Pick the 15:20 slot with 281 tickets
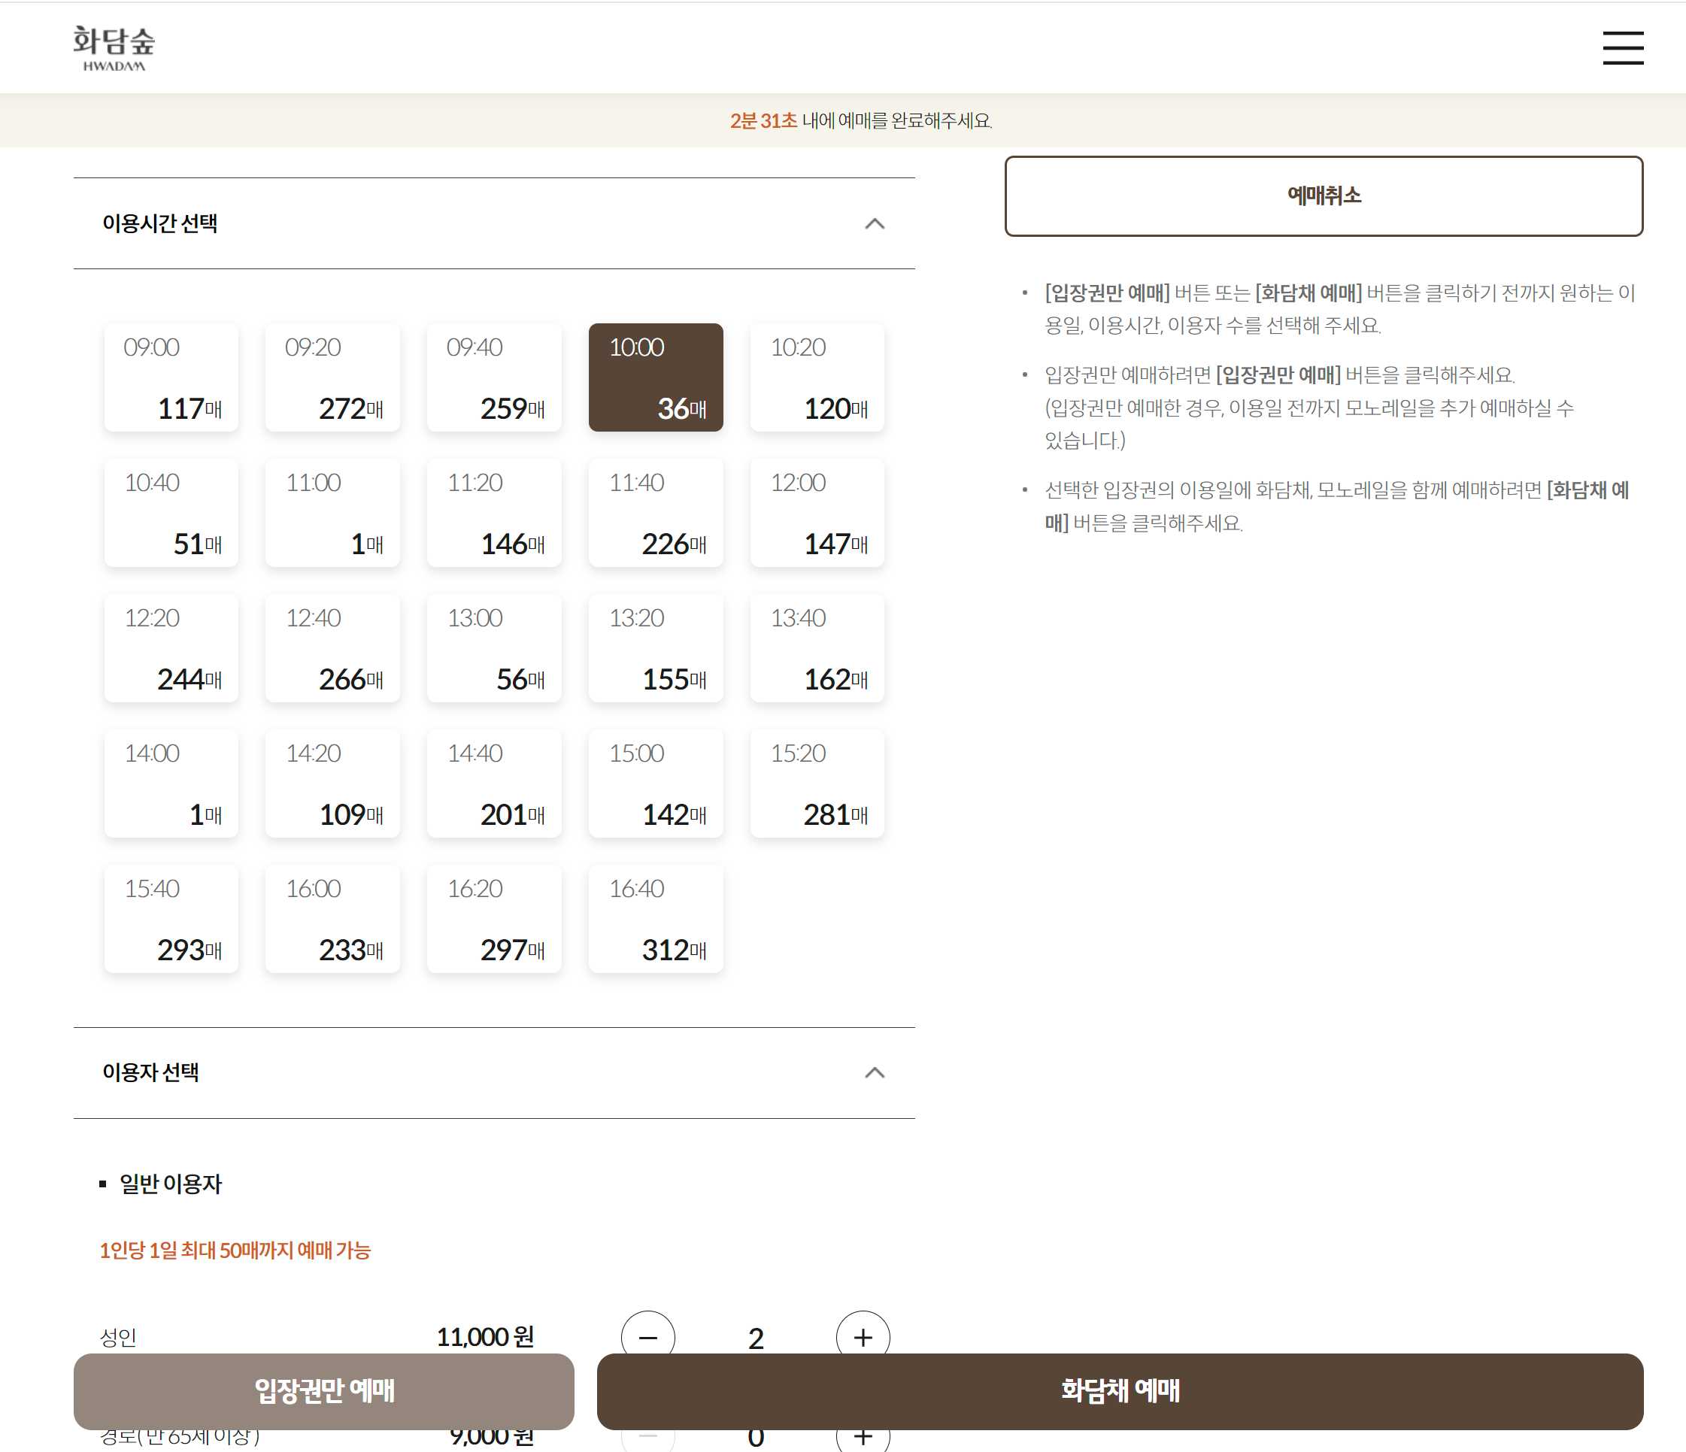Viewport: 1686px width, 1452px height. pos(817,783)
